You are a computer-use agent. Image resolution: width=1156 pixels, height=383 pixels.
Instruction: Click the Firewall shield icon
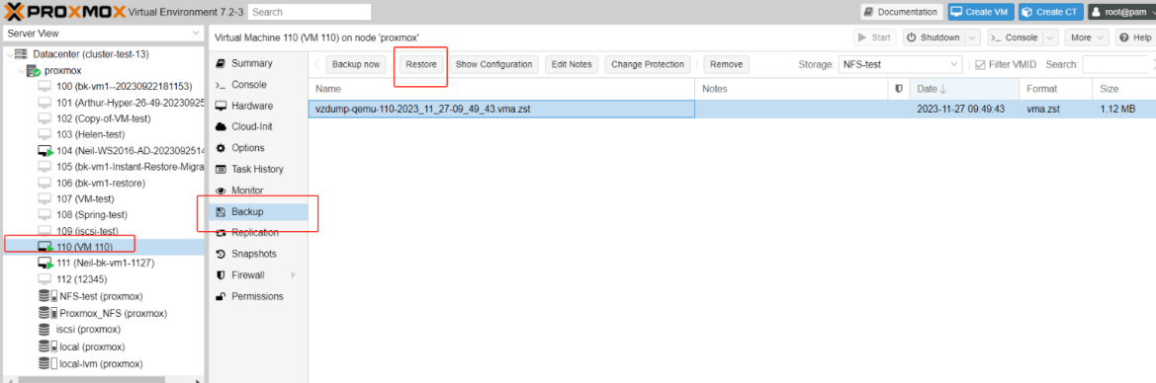click(221, 275)
